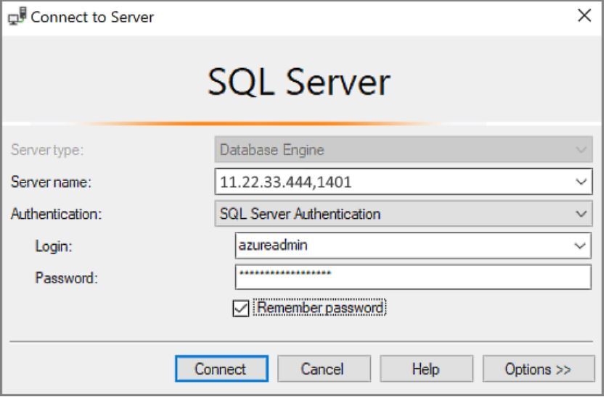Click the Server type label
The width and height of the screenshot is (606, 397).
pyautogui.click(x=47, y=150)
